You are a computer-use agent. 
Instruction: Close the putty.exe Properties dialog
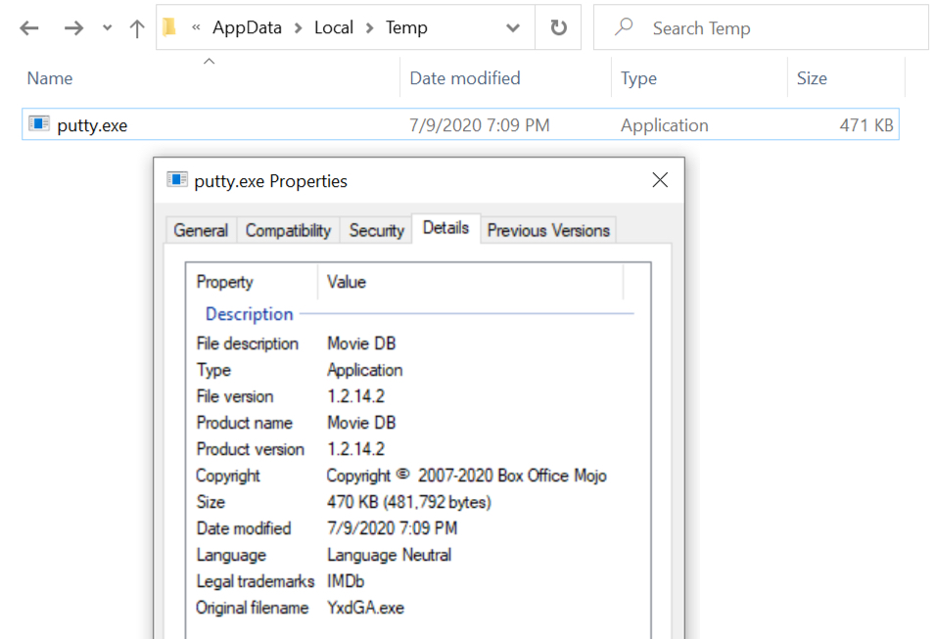click(660, 180)
